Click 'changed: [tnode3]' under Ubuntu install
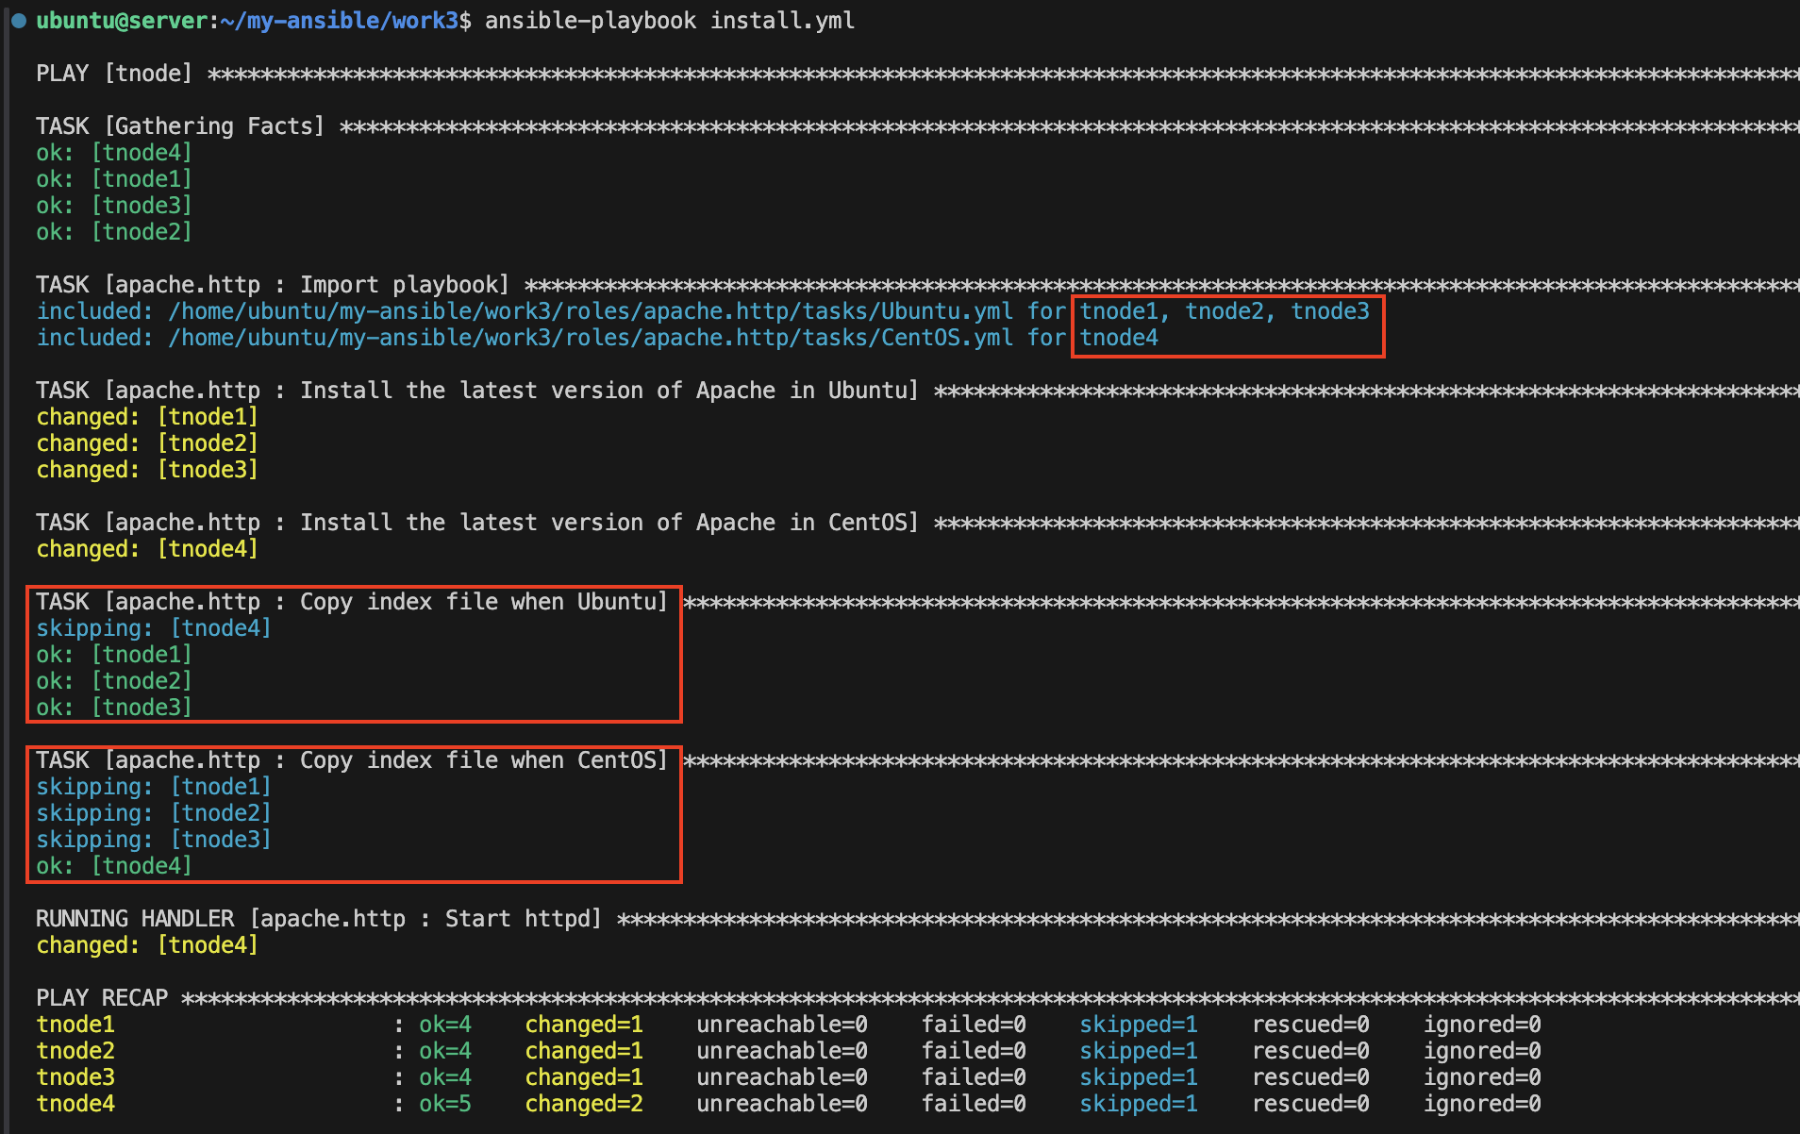1800x1134 pixels. coord(147,470)
